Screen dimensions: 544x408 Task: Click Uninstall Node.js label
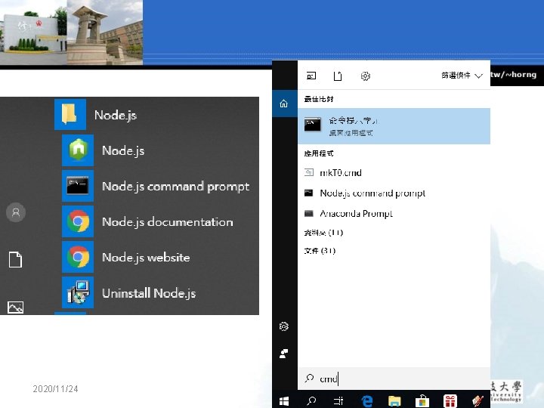point(149,293)
